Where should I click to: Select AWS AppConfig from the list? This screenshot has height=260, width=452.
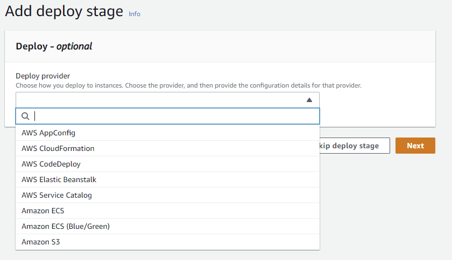[48, 133]
